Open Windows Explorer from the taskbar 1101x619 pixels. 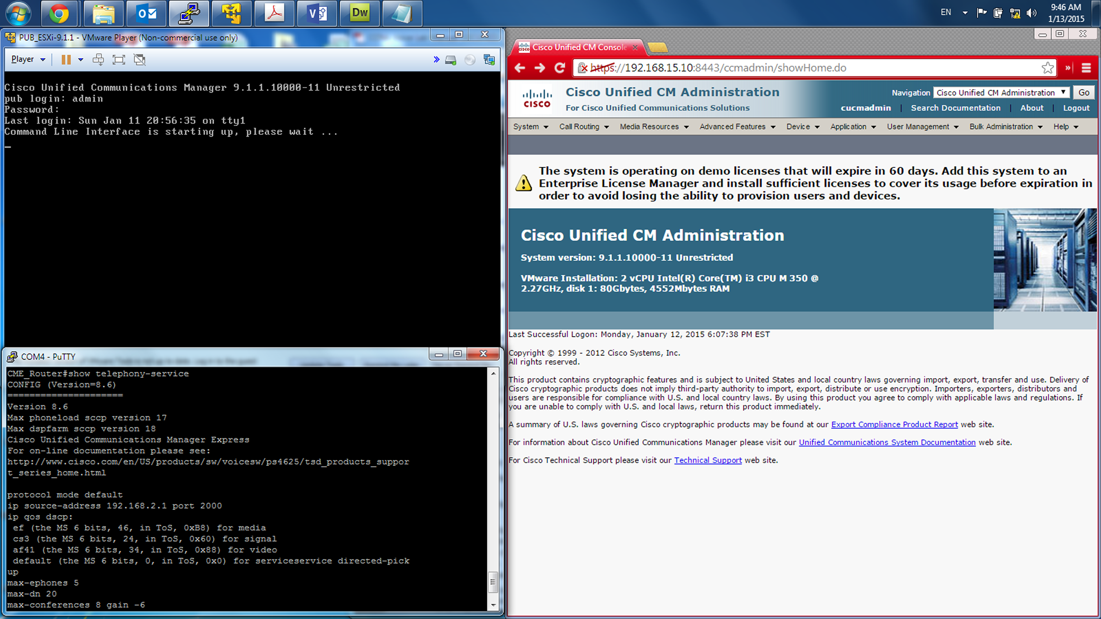coord(103,14)
